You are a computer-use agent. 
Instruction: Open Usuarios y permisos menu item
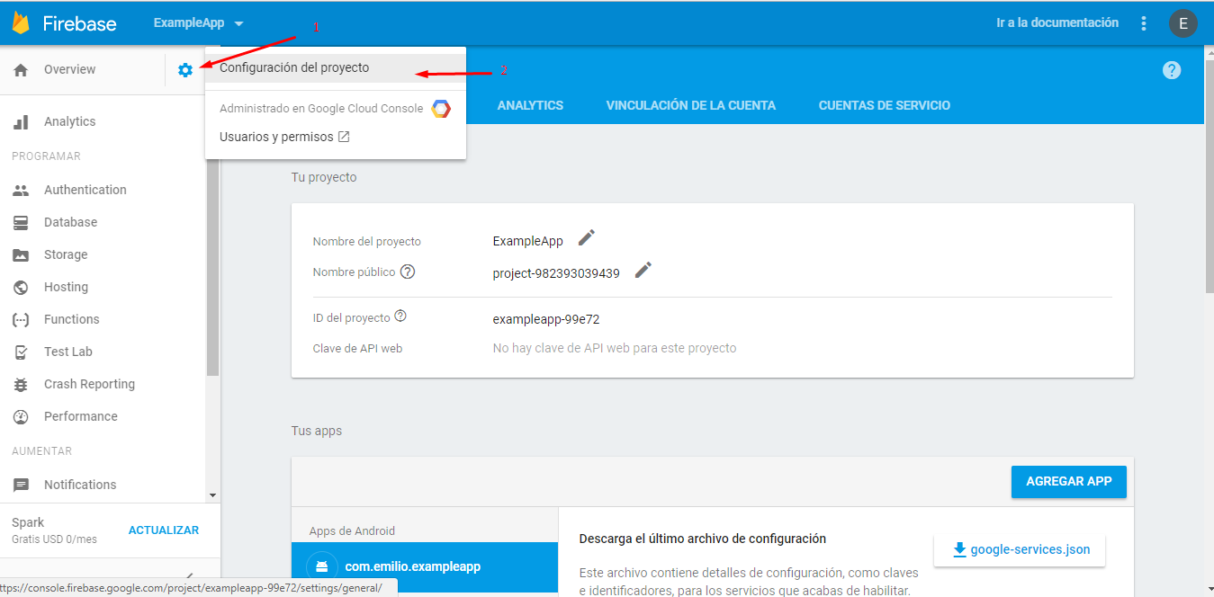336,137
